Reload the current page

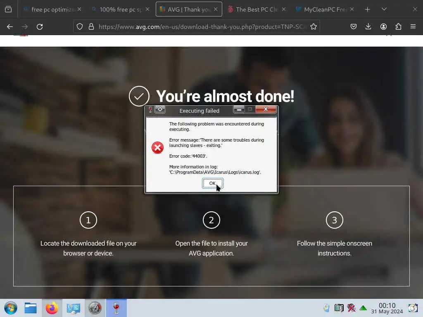(x=40, y=27)
